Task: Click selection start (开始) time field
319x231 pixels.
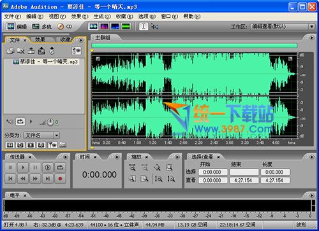Action: 213,172
